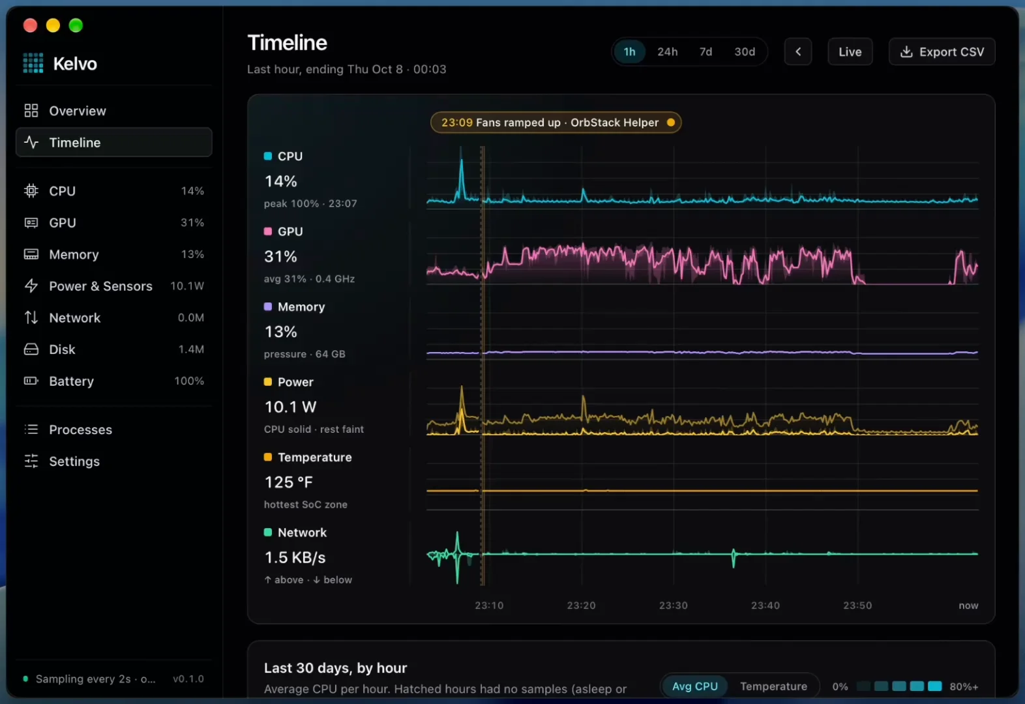Select Temperature heatmap mode
1025x704 pixels.
pyautogui.click(x=773, y=686)
